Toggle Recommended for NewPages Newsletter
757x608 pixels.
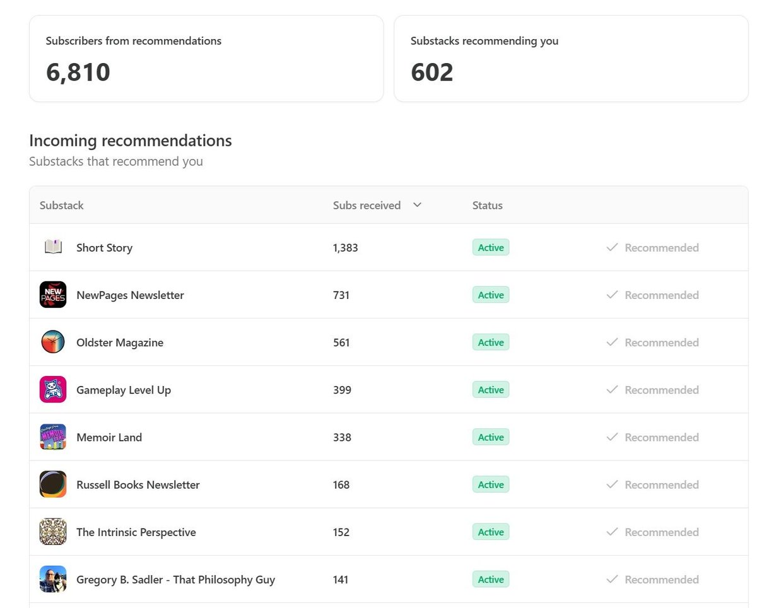(x=652, y=295)
